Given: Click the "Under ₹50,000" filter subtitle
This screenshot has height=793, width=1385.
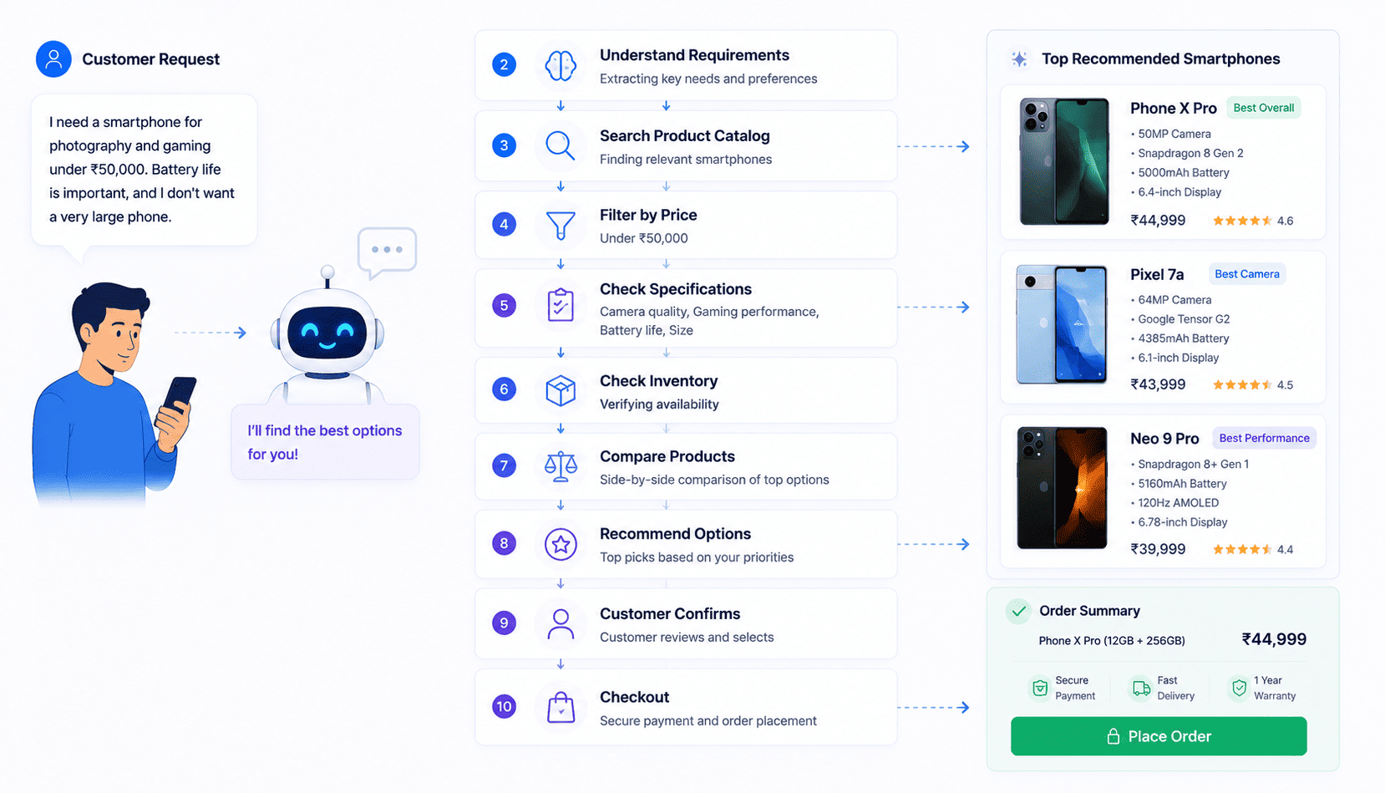Looking at the screenshot, I should coord(644,238).
